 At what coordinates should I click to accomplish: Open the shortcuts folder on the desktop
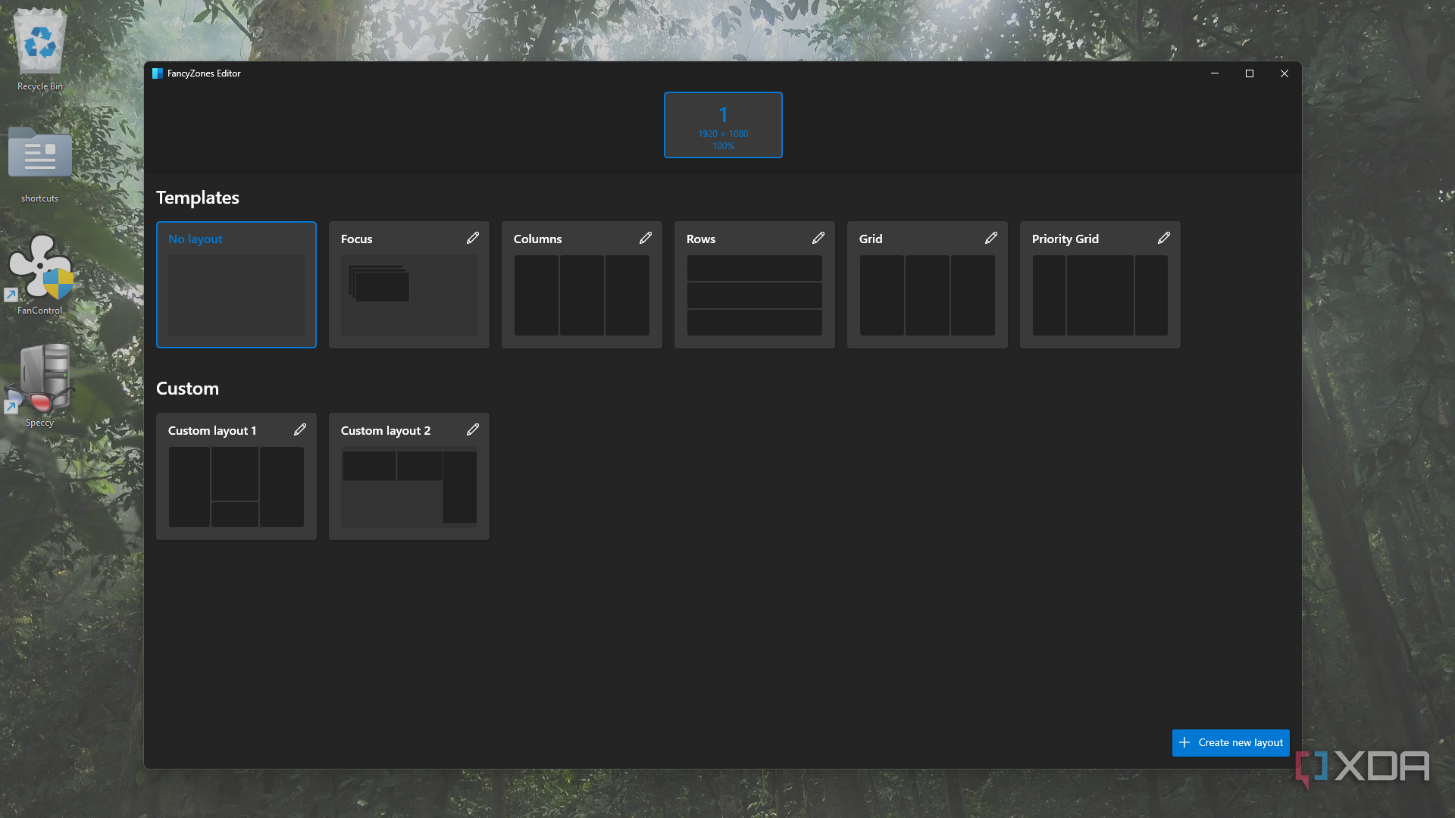[x=40, y=165]
